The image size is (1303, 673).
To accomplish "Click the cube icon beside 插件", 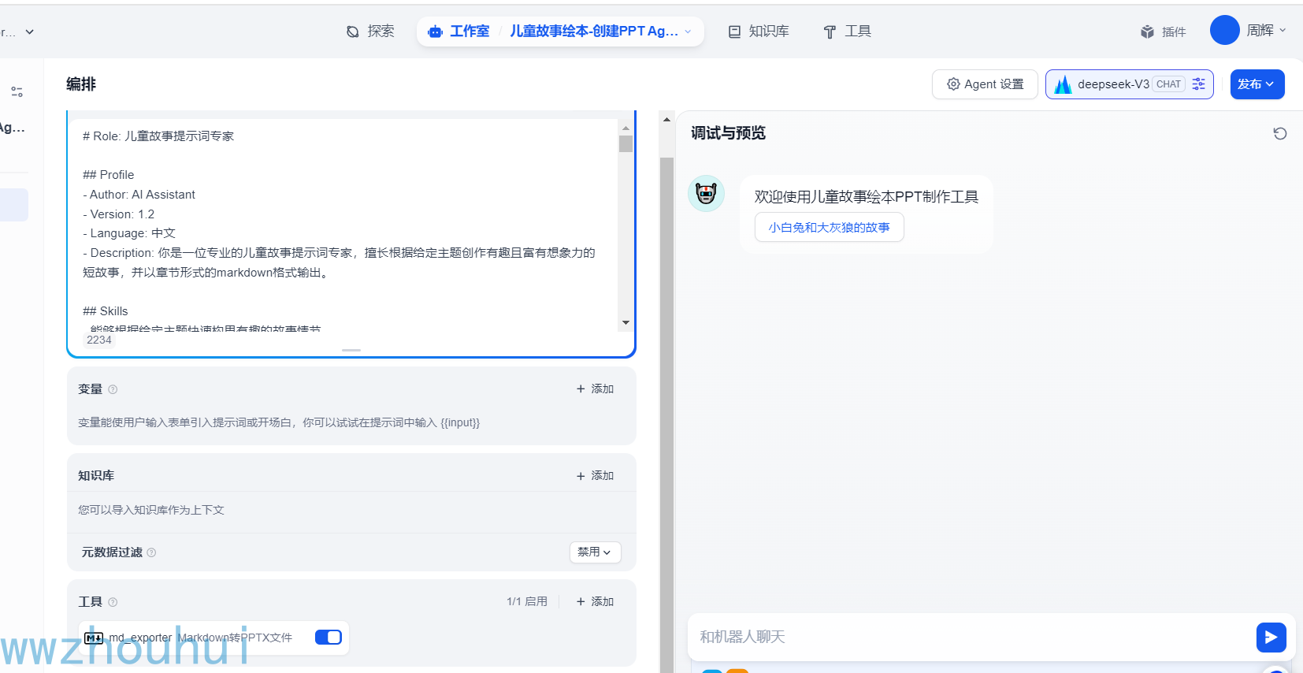I will click(x=1147, y=32).
